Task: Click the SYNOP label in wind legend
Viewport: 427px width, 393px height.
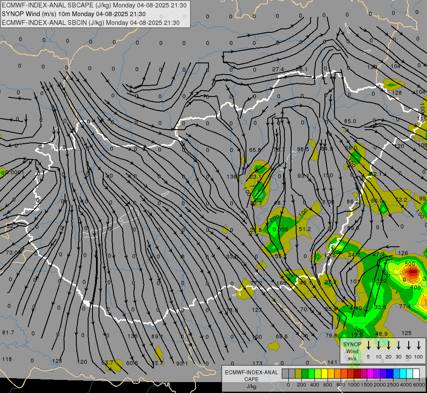Action: tap(352, 345)
